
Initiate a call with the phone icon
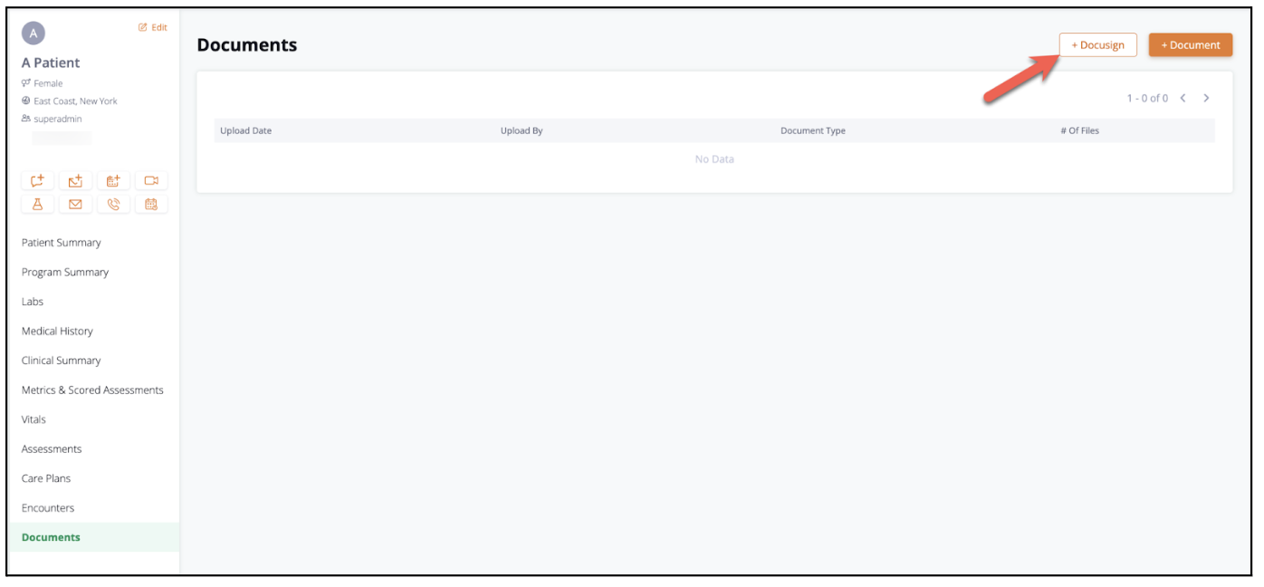pos(113,204)
